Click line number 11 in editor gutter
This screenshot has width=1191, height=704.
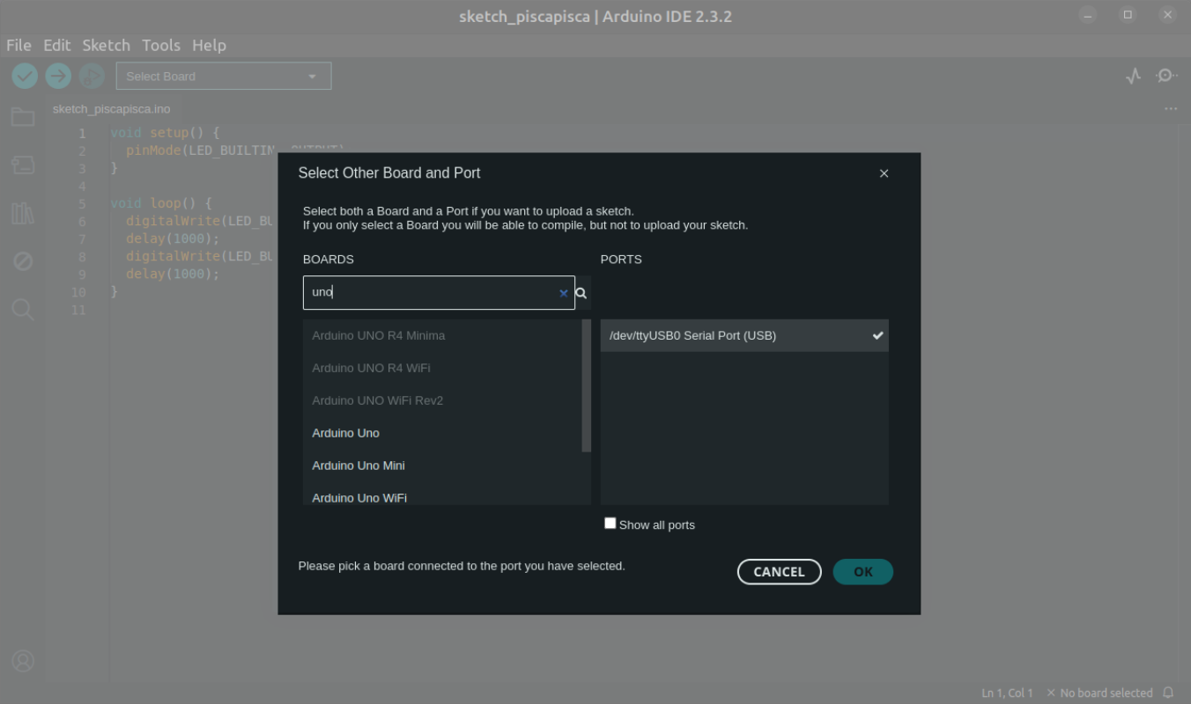point(78,310)
